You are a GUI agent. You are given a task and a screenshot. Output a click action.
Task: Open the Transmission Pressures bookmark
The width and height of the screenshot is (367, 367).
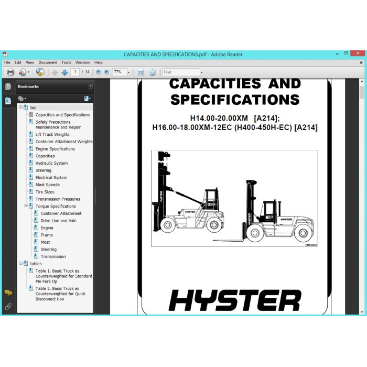tap(58, 199)
